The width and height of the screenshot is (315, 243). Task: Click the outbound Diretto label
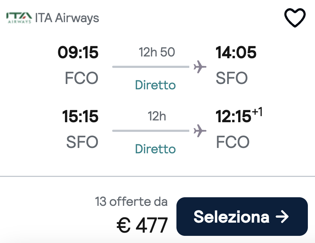pos(155,85)
